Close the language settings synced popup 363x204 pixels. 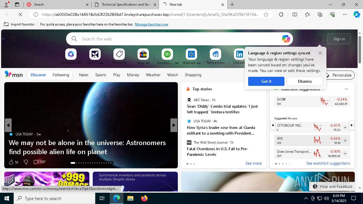tap(320, 53)
